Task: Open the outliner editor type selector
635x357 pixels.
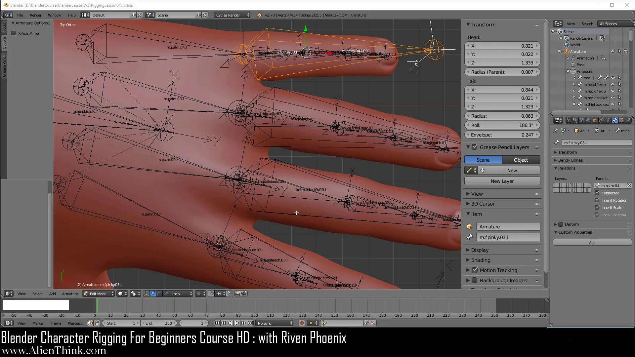Action: 558,23
